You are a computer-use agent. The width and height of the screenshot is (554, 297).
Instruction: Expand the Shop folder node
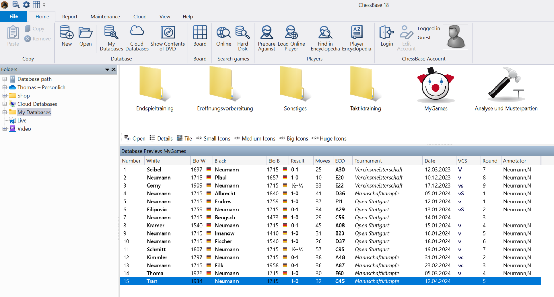coord(5,96)
